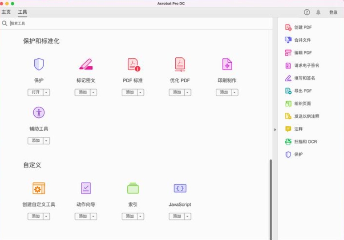Screen dimensions: 344x240
Task: Click 添加 button under 优化 PDF
Action: pos(177,92)
